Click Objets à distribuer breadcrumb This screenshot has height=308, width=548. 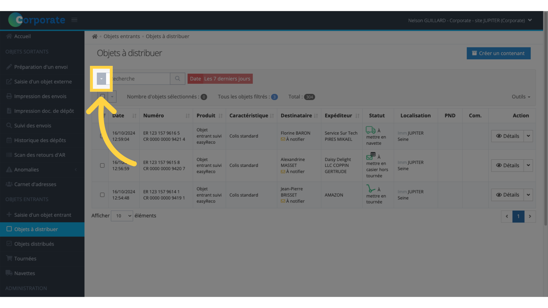(168, 37)
